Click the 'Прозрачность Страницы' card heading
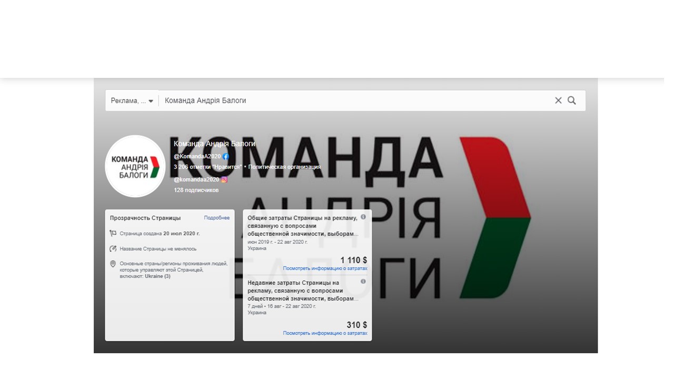 tap(145, 218)
